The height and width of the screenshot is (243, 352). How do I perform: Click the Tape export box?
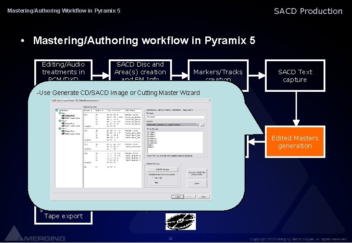[x=63, y=216]
